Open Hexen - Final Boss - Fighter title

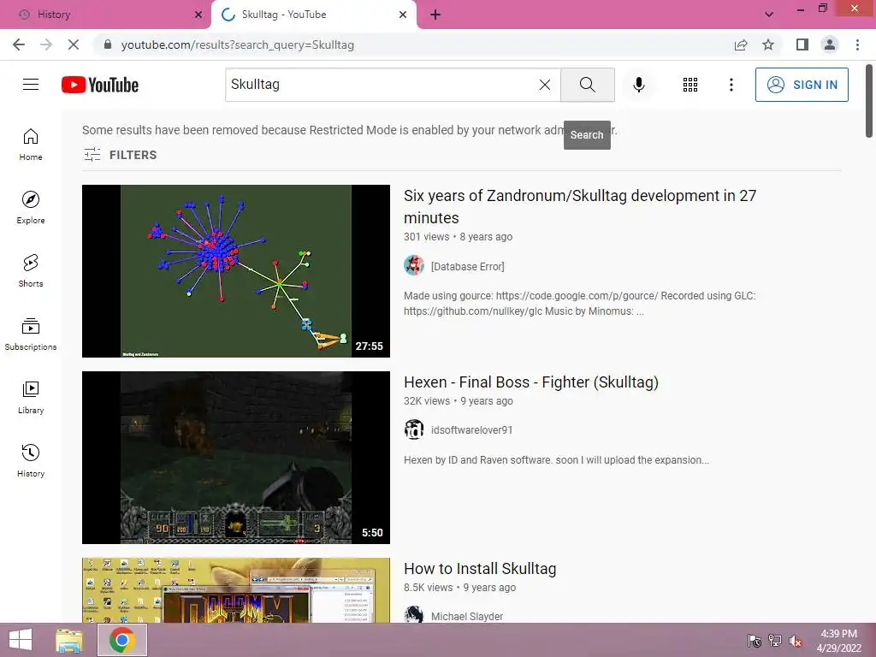pos(531,382)
